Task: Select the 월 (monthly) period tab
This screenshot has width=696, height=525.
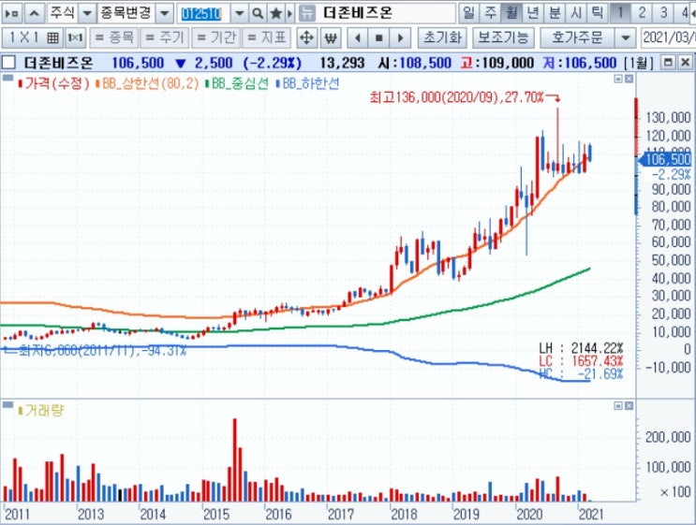Action: [x=511, y=13]
